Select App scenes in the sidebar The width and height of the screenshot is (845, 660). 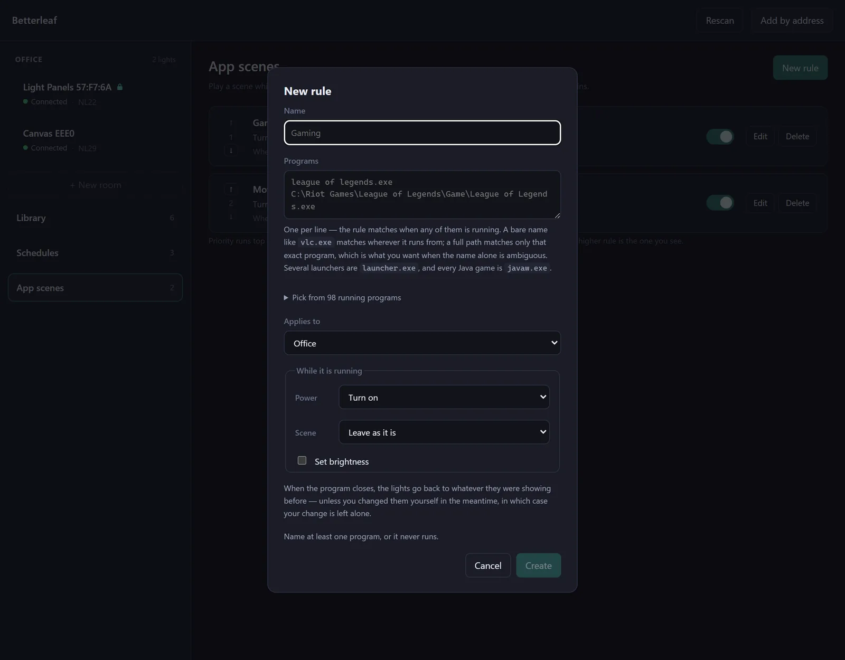pyautogui.click(x=95, y=288)
